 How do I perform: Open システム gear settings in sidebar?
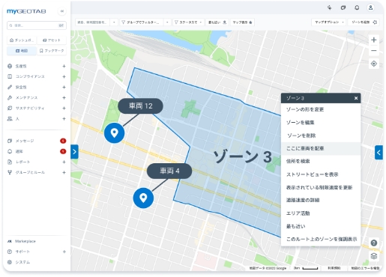22,262
